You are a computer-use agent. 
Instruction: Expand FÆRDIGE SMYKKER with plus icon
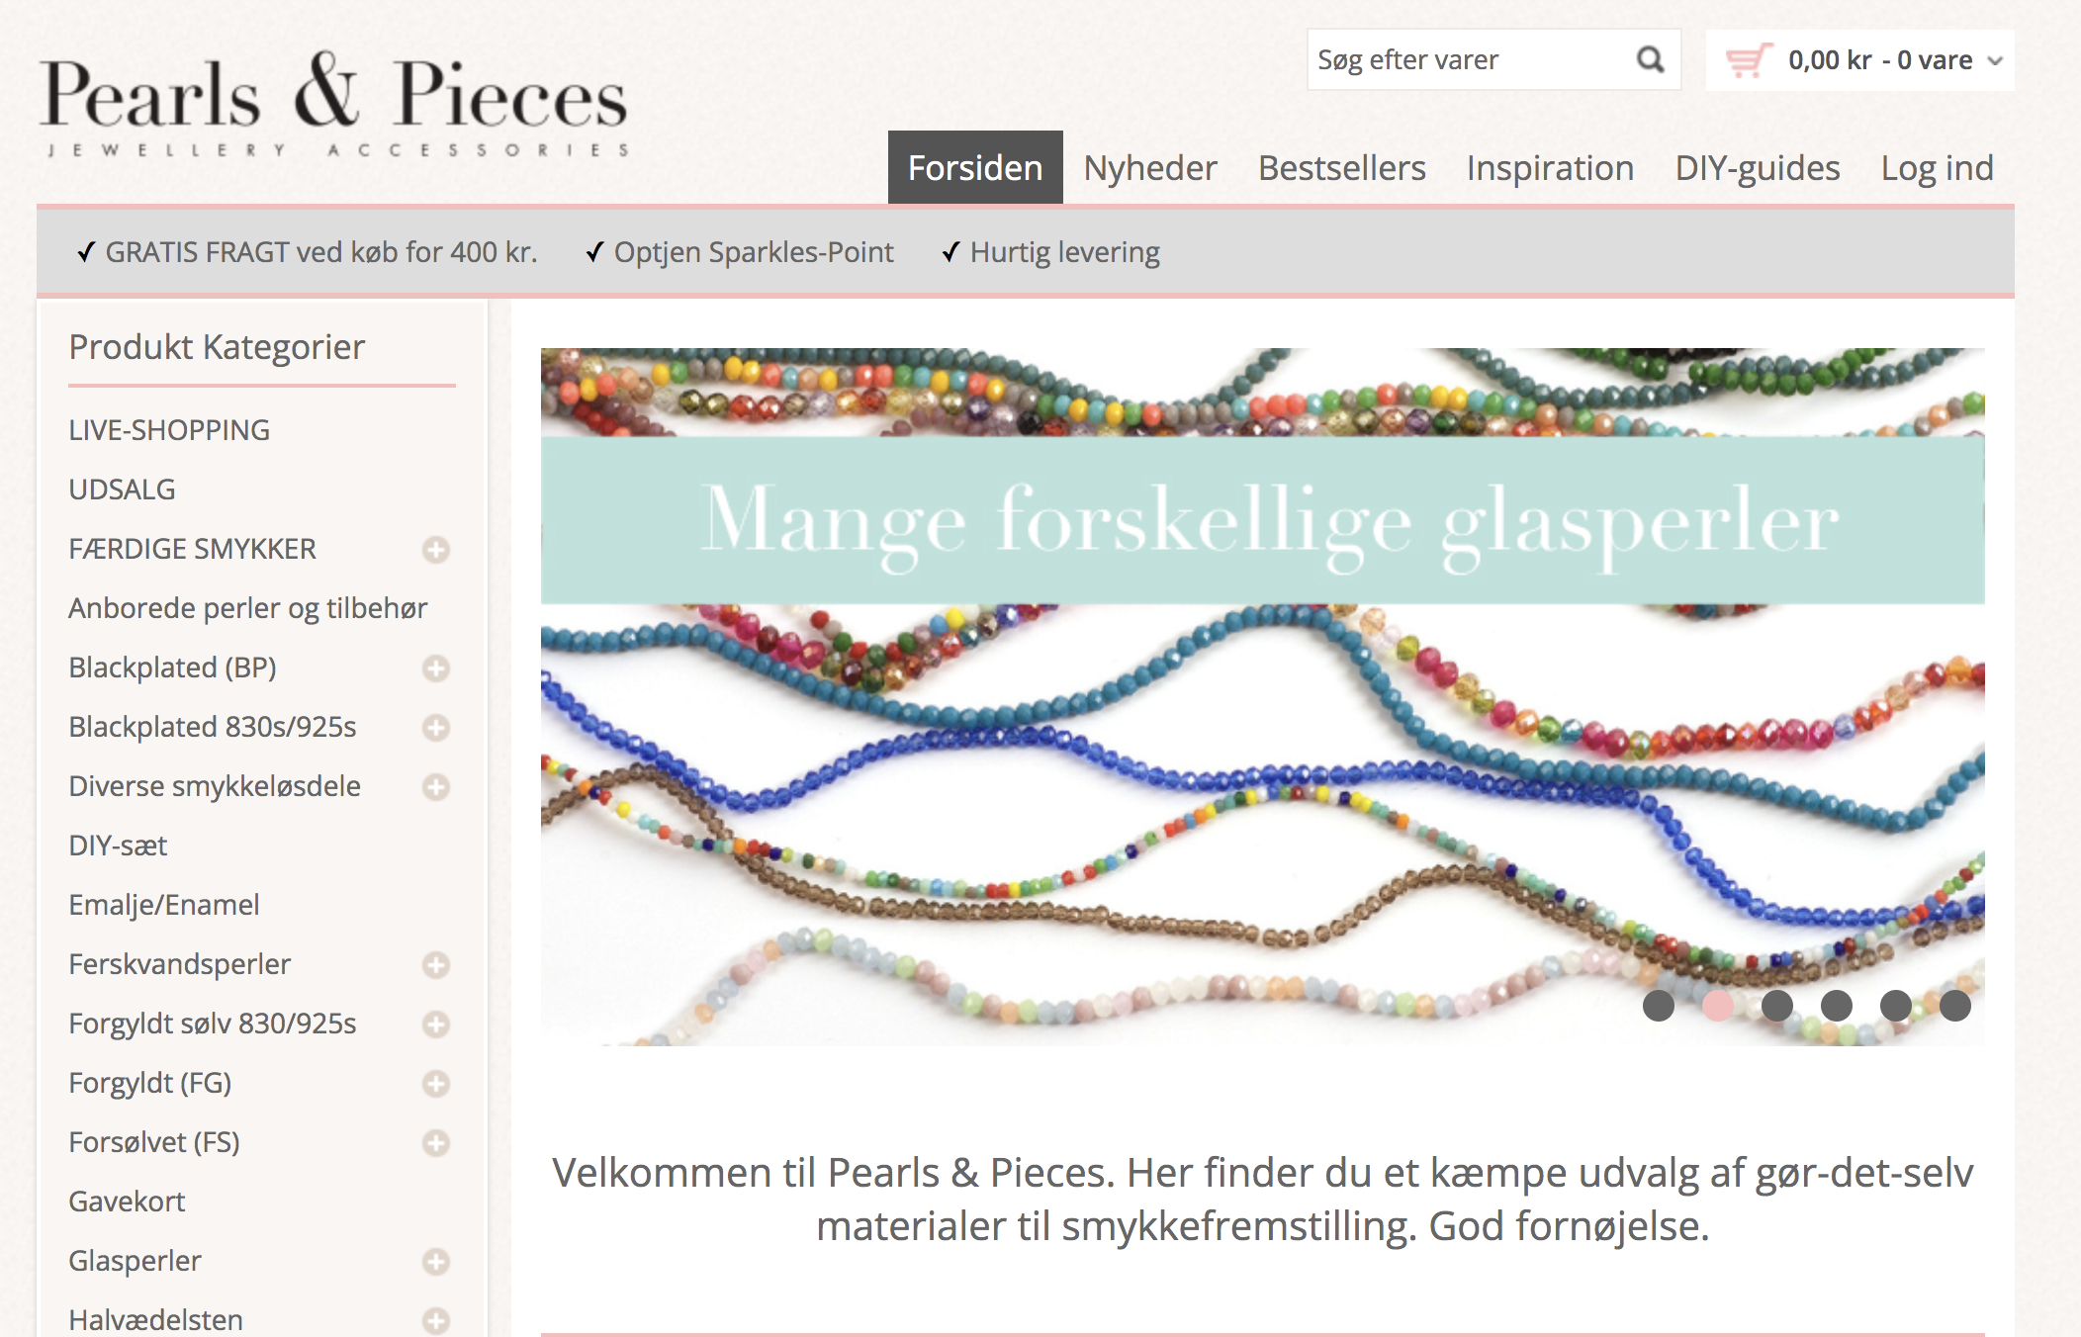[436, 550]
